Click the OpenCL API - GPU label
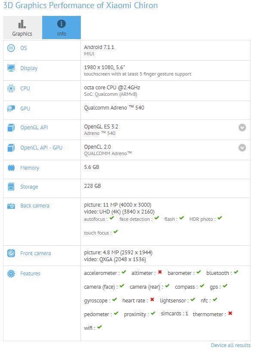The image size is (264, 351). coord(41,148)
